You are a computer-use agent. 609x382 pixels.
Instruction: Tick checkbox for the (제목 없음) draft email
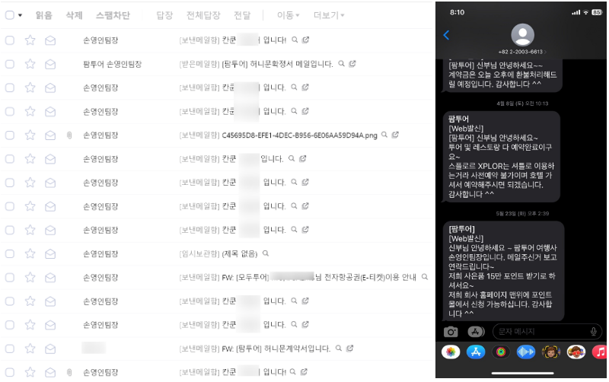coord(9,253)
